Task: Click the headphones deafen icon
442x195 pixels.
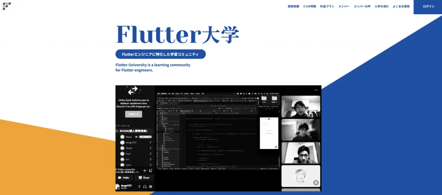Action: (145, 186)
